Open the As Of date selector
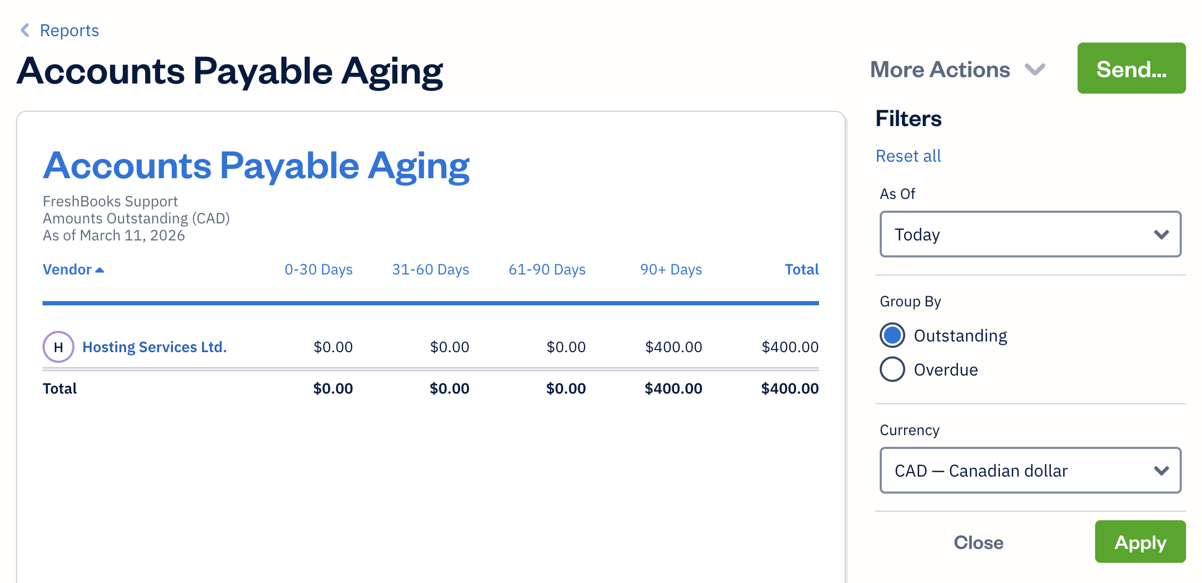 click(x=1030, y=234)
